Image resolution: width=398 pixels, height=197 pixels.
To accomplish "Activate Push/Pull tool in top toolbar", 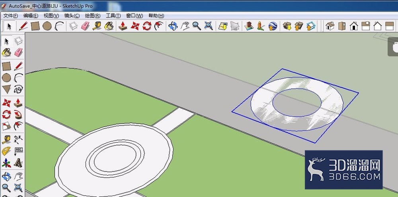I will (123, 26).
